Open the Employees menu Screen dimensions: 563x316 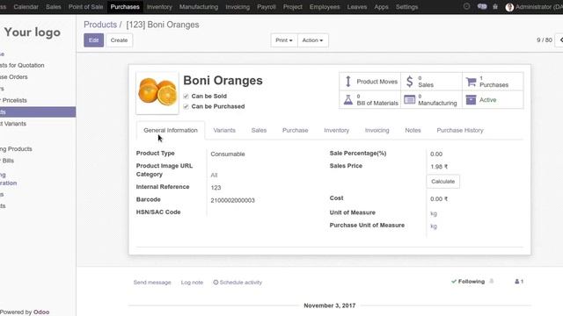coord(325,7)
